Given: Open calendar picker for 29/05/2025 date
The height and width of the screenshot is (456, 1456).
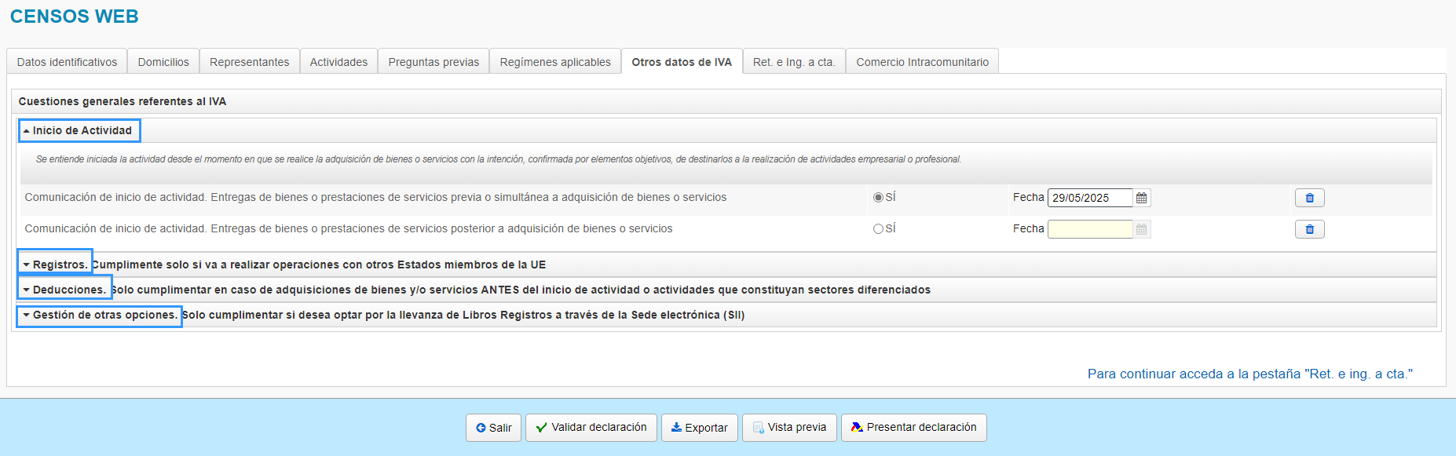Looking at the screenshot, I should pyautogui.click(x=1142, y=198).
